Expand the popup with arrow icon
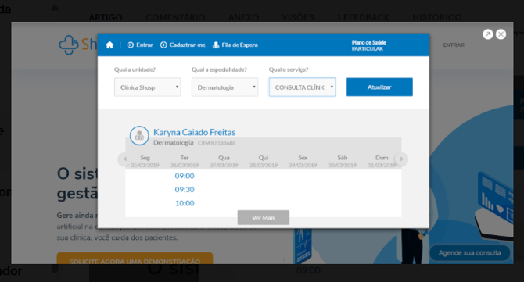Viewport: 524px width, 282px height. click(x=488, y=34)
